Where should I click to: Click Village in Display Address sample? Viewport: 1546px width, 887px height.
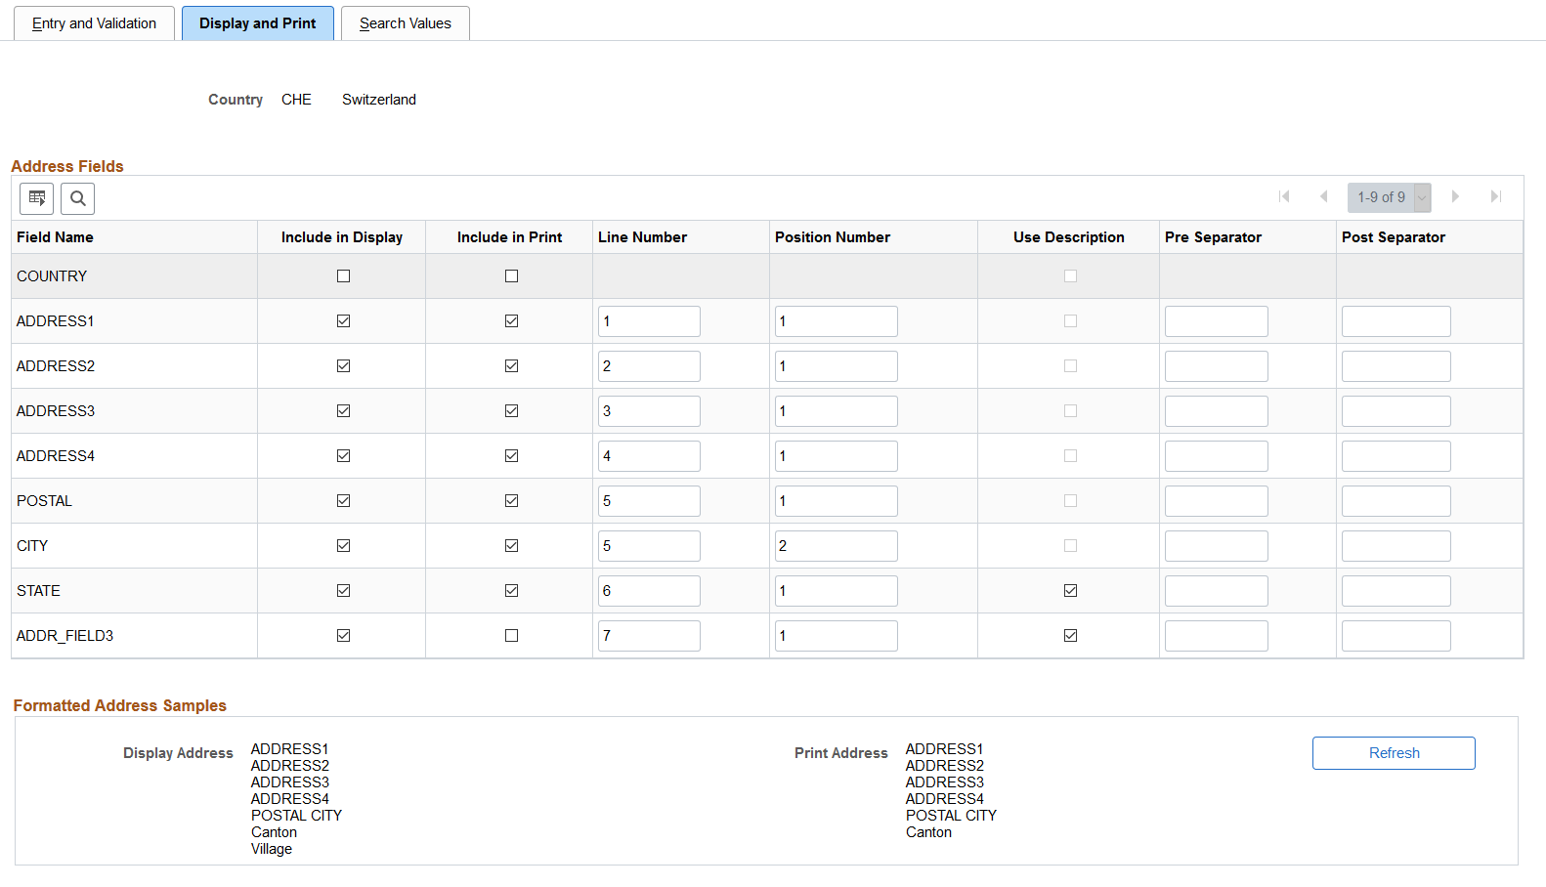(x=272, y=849)
